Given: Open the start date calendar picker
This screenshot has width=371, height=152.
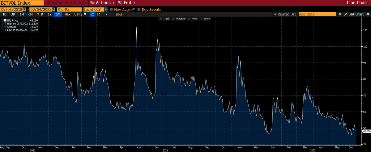Looking at the screenshot, I should click(24, 10).
